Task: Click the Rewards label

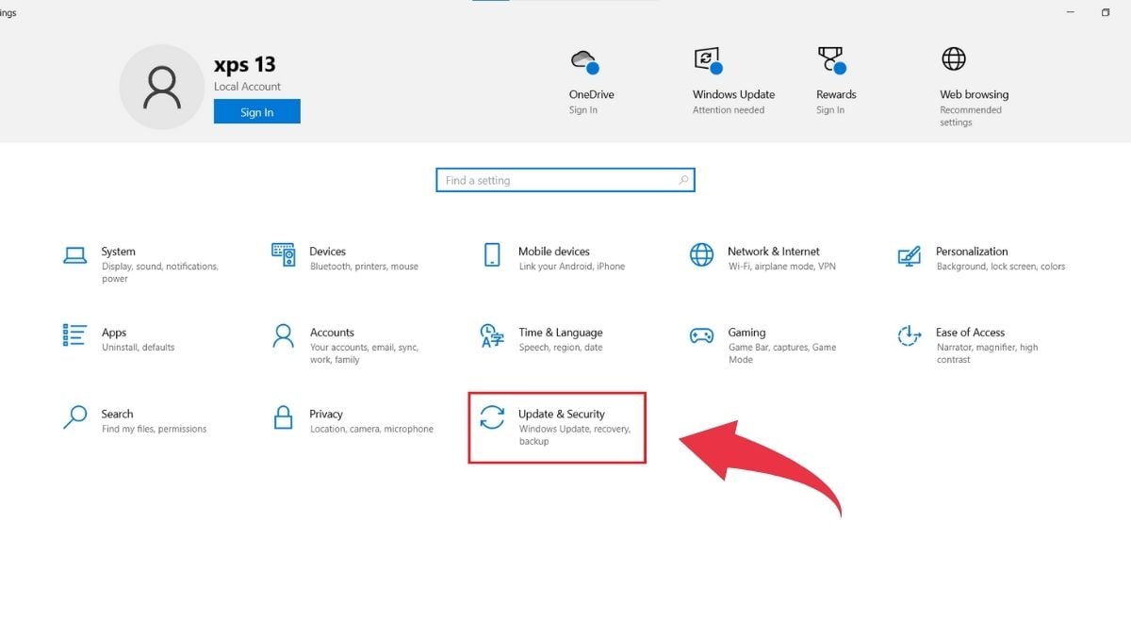Action: tap(836, 94)
